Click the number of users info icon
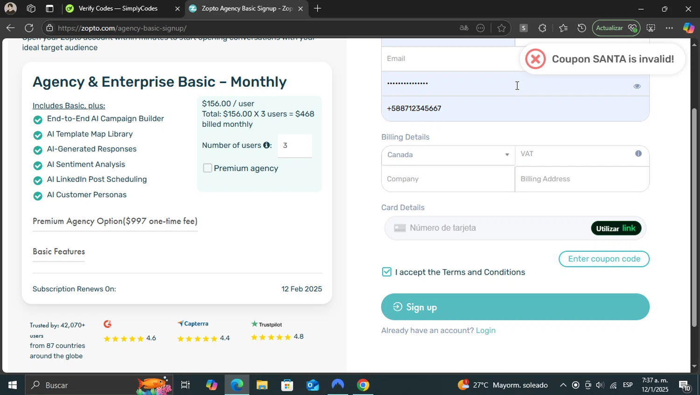 [x=266, y=145]
